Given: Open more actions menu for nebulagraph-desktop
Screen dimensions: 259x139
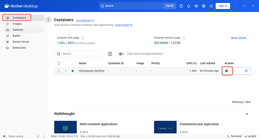Looking at the screenshot, I should (234, 71).
